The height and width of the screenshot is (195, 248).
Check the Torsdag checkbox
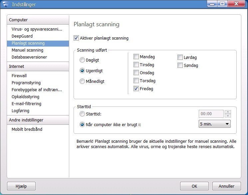[136, 81]
